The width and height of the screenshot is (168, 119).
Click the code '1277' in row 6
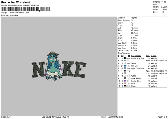148,71
